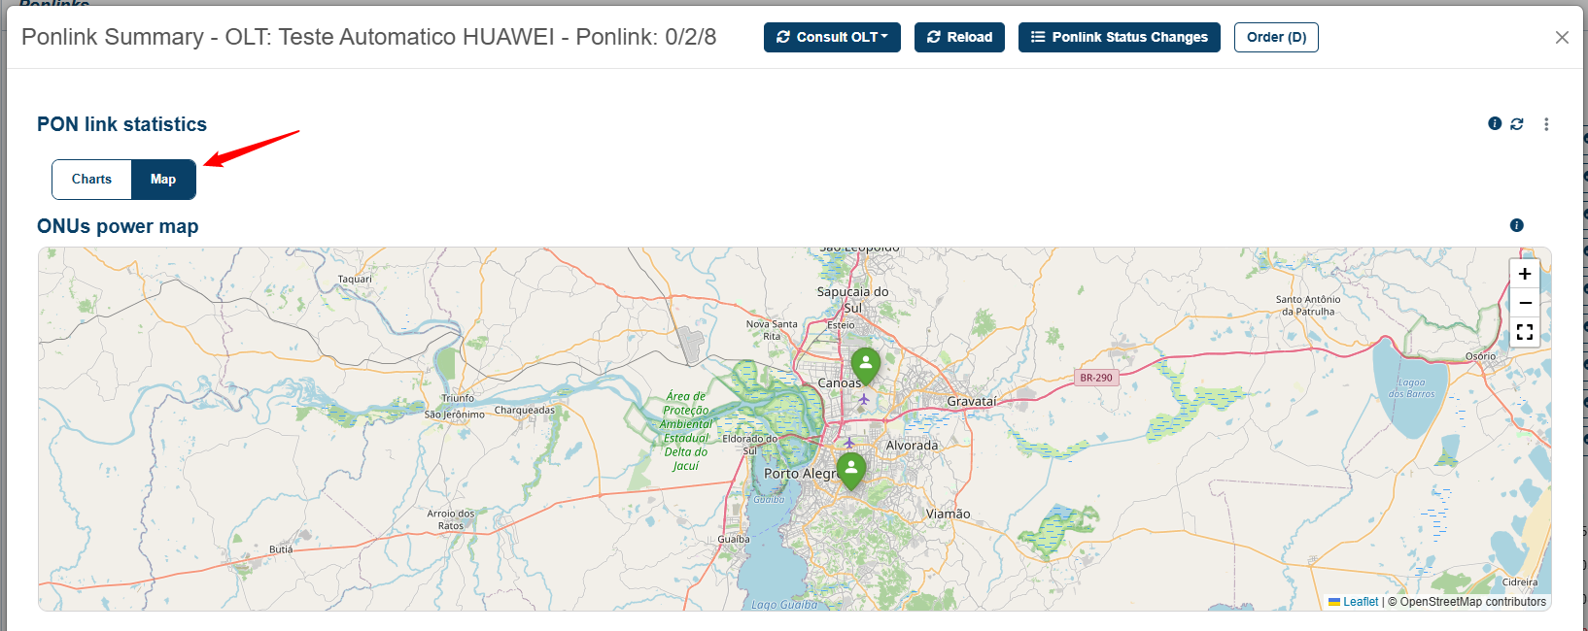
Task: Select the ONU marker near Canoas
Action: pyautogui.click(x=865, y=366)
